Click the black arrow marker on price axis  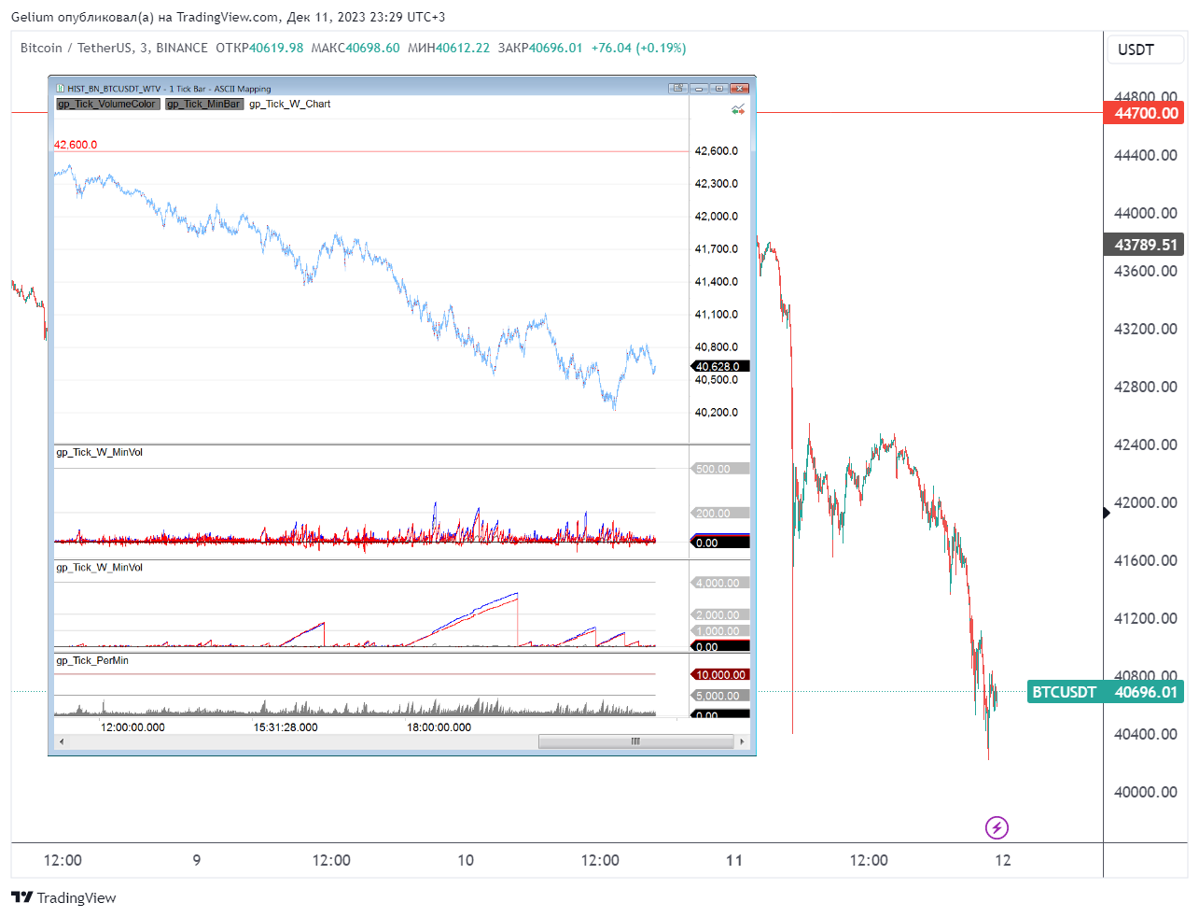click(x=1107, y=512)
